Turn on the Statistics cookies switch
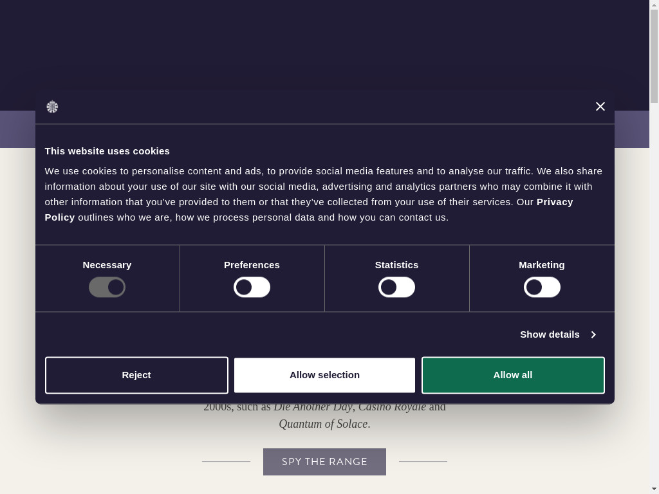 (x=396, y=287)
